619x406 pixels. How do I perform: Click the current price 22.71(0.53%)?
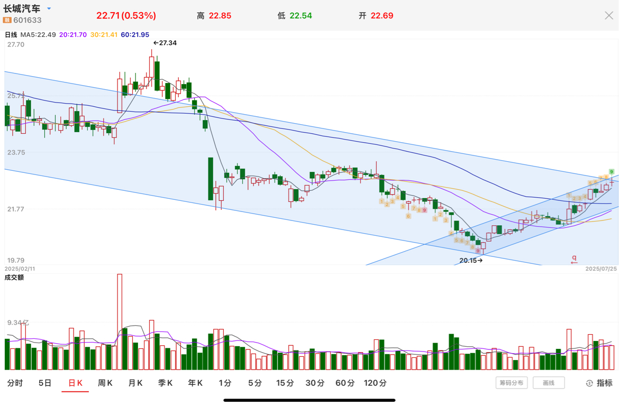click(126, 16)
